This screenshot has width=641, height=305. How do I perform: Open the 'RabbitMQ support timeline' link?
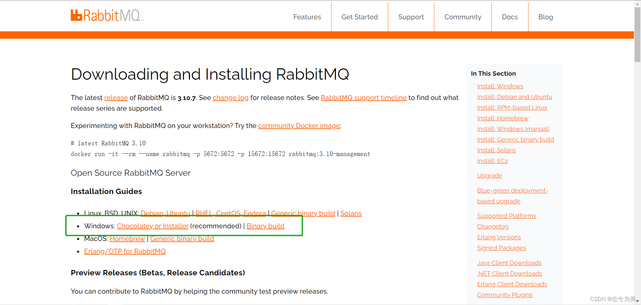[x=364, y=98]
